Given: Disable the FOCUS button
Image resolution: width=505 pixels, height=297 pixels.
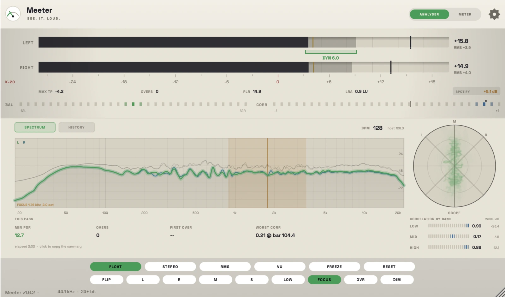Looking at the screenshot, I should tap(324, 280).
